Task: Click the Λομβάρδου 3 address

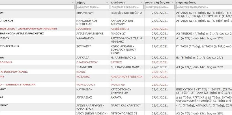Action: (x=120, y=29)
